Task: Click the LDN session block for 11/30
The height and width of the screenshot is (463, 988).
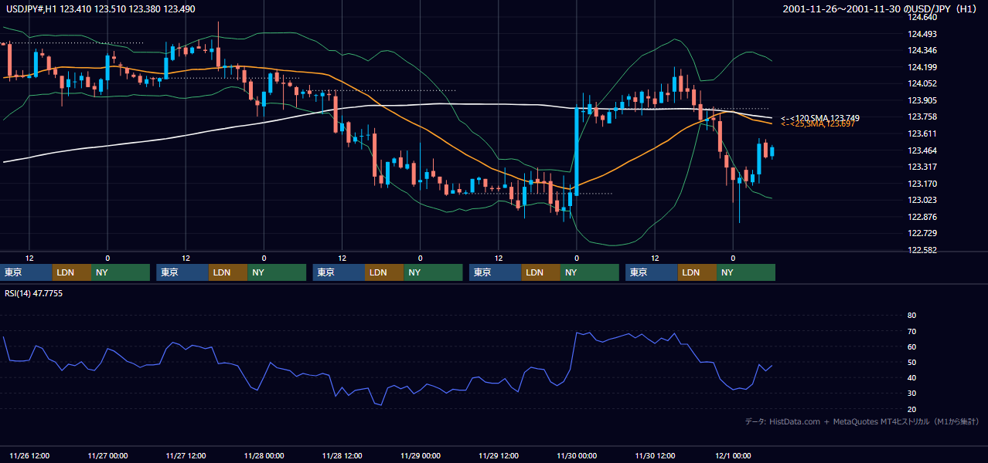Action: (697, 272)
